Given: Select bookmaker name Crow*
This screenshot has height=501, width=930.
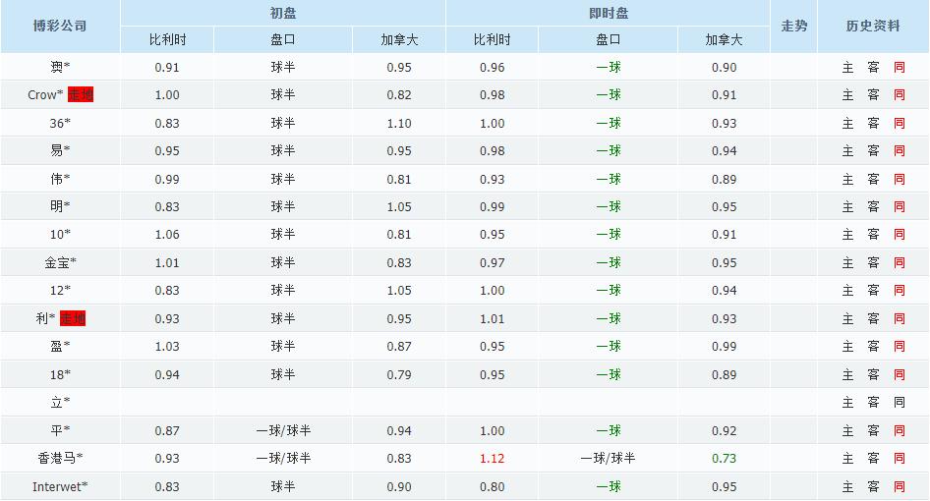Looking at the screenshot, I should [45, 95].
